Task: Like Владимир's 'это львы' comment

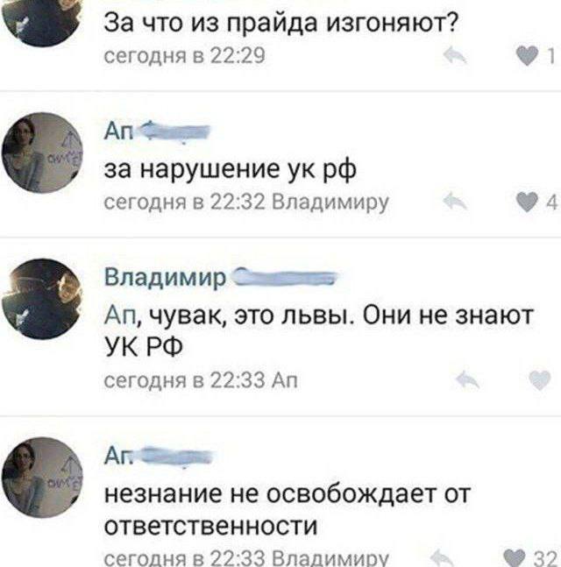Action: [540, 380]
